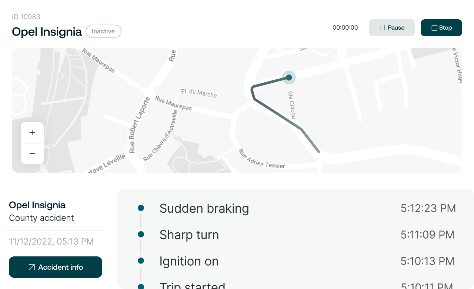Select the Sharp turn event dot
Viewport: 474px width, 289px height.
(x=141, y=235)
